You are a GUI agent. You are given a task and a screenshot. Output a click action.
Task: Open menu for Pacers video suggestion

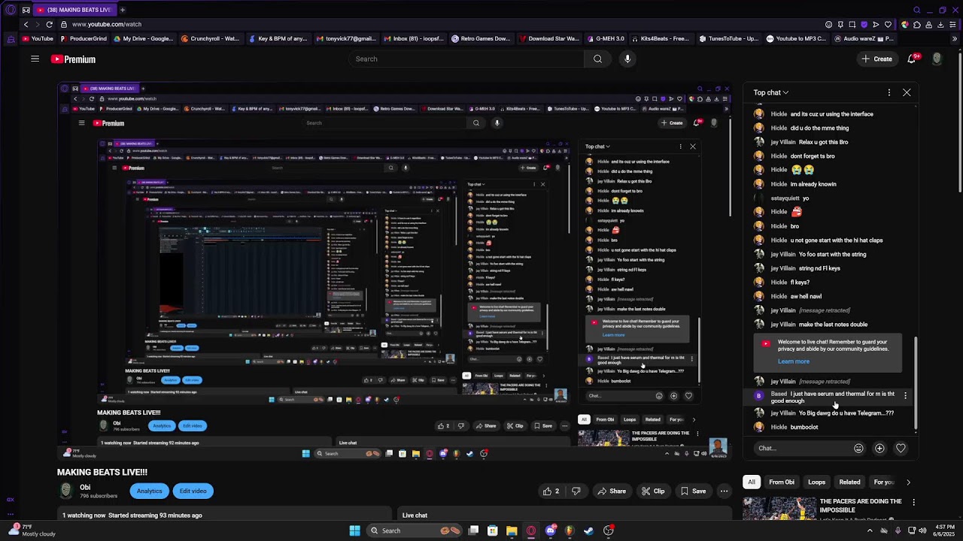[x=913, y=502]
